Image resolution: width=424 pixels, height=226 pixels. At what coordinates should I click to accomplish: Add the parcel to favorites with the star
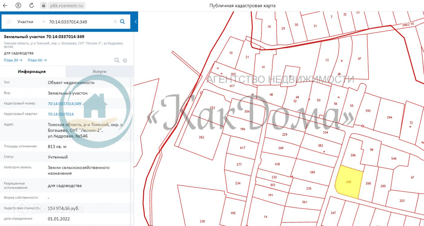pos(125,60)
